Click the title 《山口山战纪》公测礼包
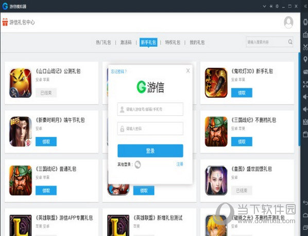The height and width of the screenshot is (236, 308). tap(58, 71)
